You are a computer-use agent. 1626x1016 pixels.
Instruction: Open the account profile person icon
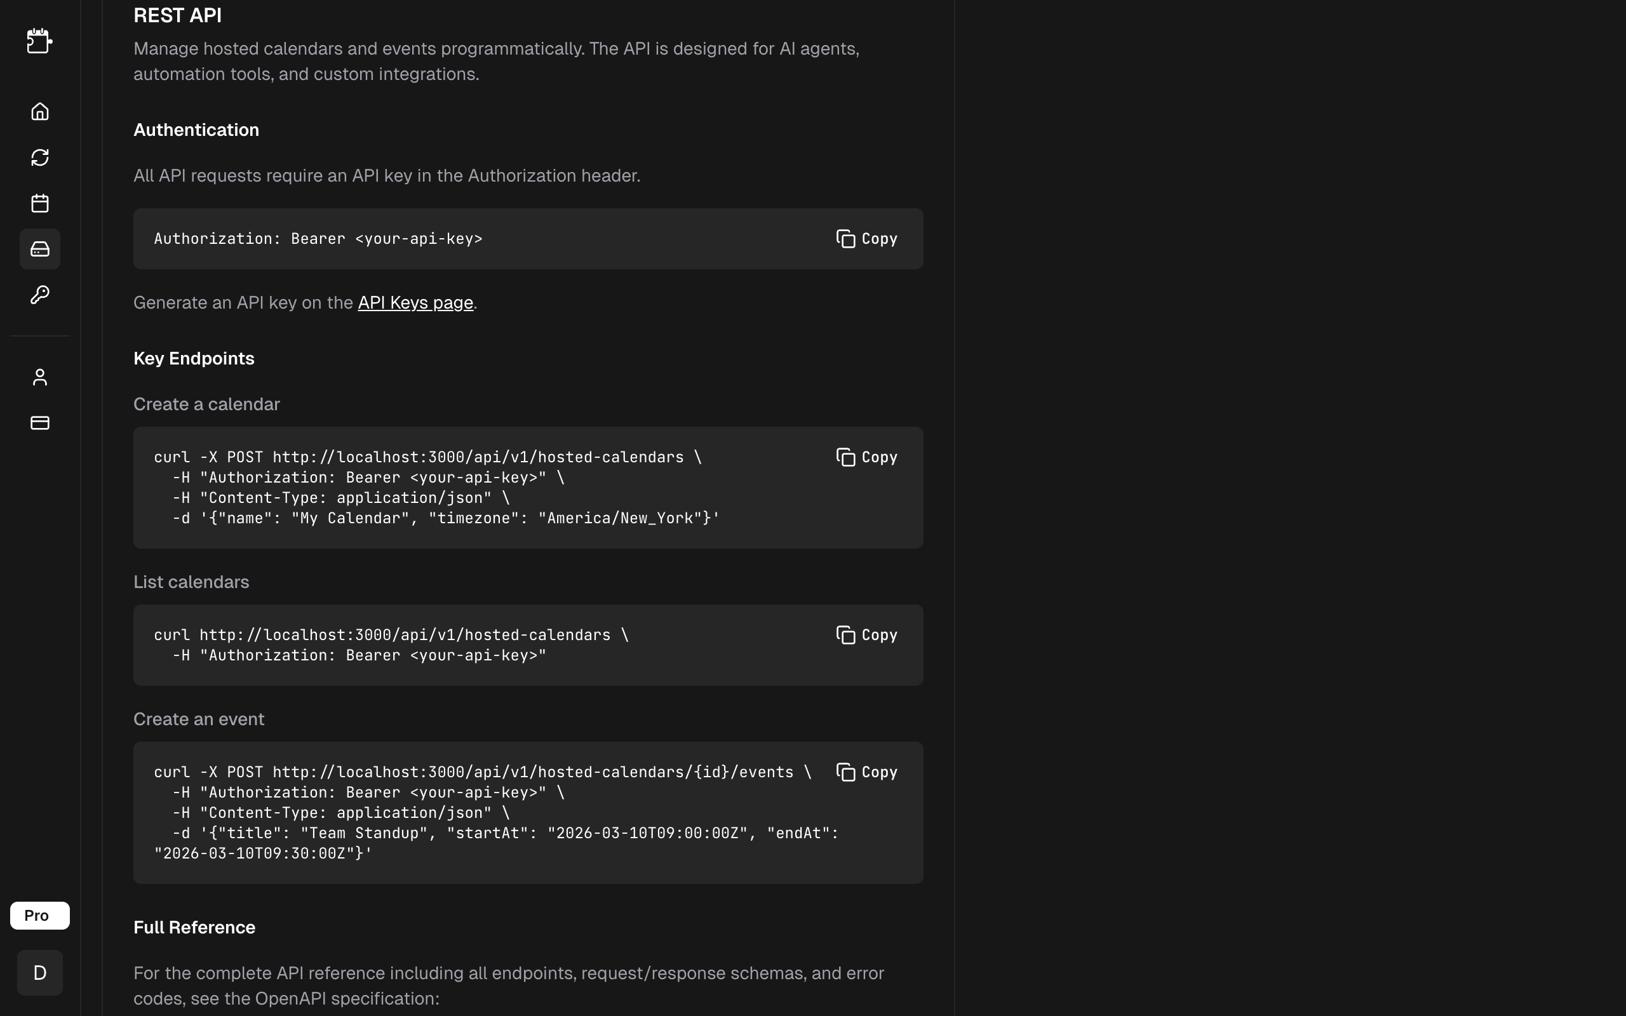pyautogui.click(x=39, y=377)
